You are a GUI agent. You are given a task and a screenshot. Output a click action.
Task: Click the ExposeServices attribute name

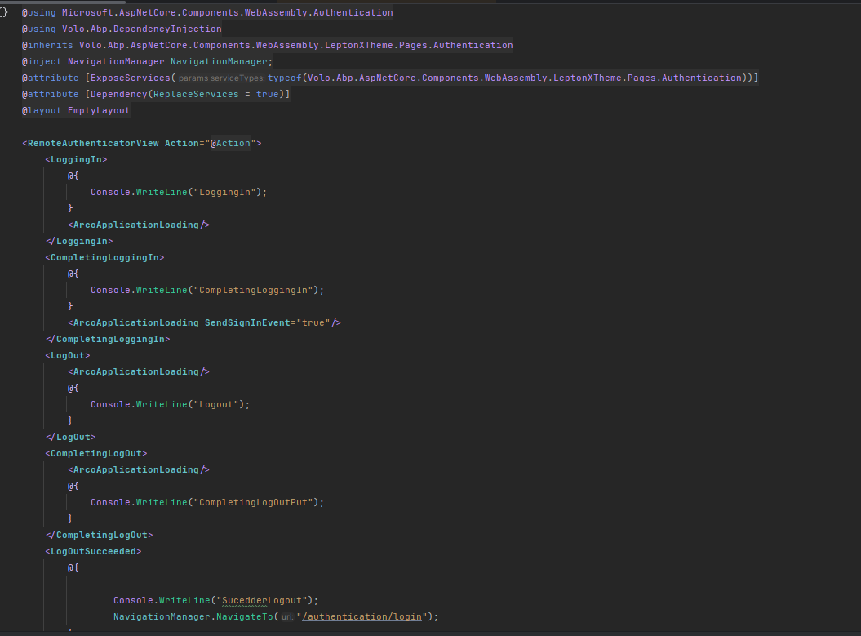click(x=131, y=78)
